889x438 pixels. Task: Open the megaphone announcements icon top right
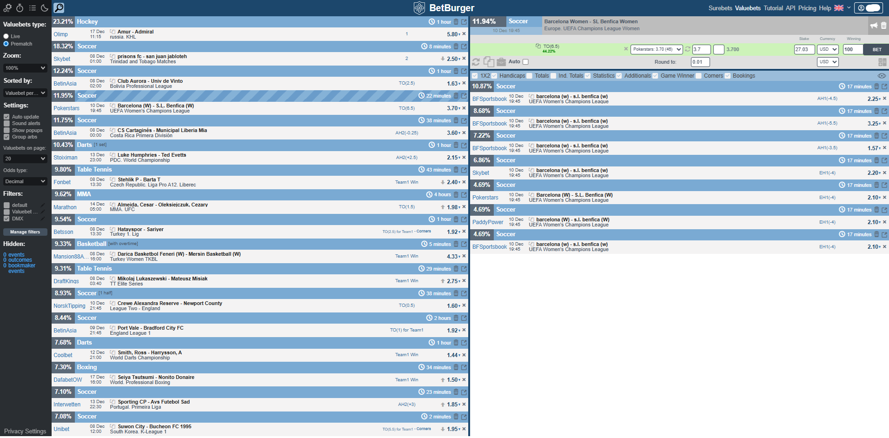(x=873, y=26)
